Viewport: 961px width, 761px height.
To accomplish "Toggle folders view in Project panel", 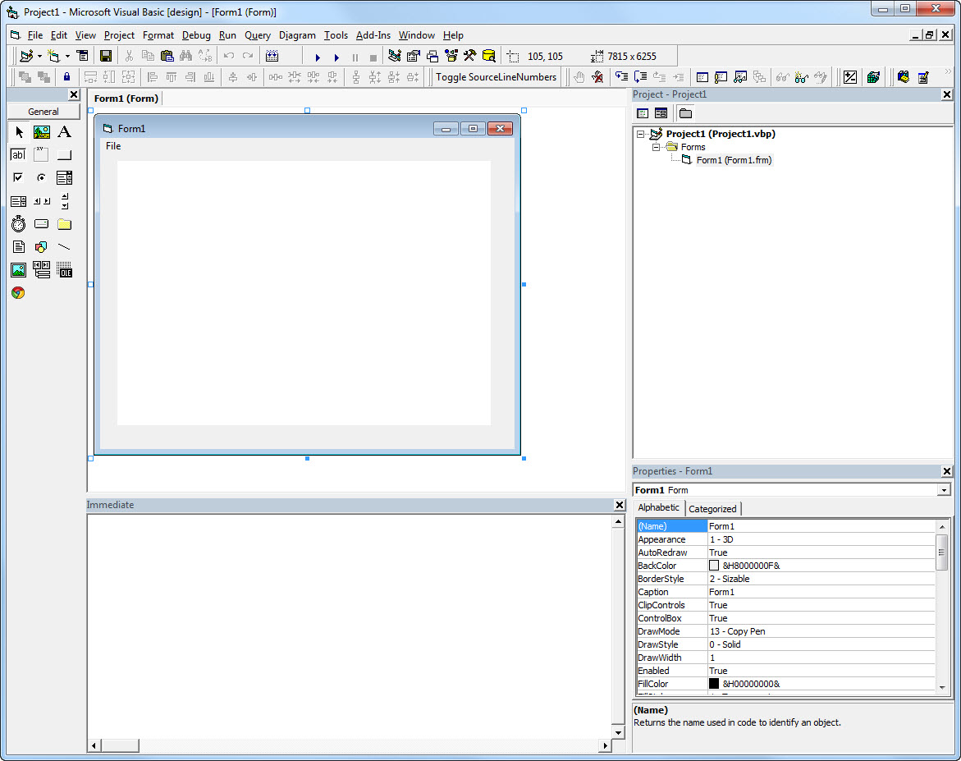I will (x=686, y=113).
